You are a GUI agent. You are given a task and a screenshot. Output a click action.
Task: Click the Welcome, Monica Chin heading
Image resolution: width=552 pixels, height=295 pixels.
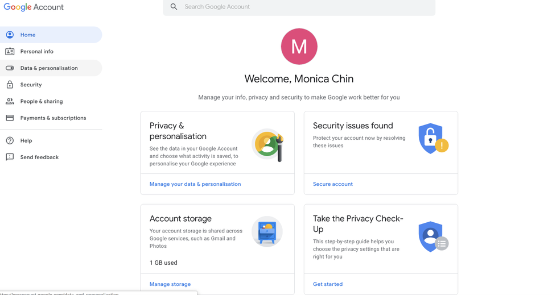(x=299, y=79)
